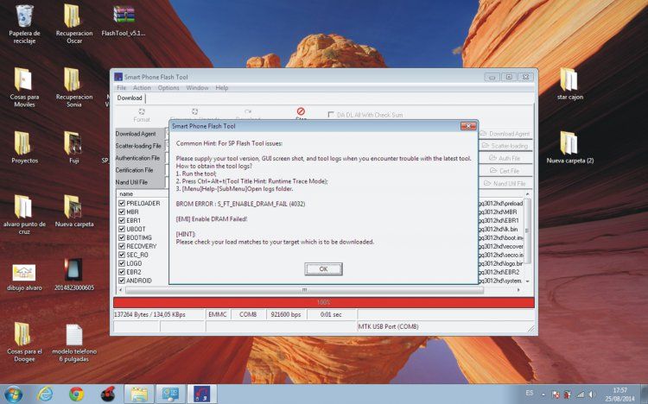The height and width of the screenshot is (404, 648).
Task: Select the Download tab
Action: pos(130,98)
